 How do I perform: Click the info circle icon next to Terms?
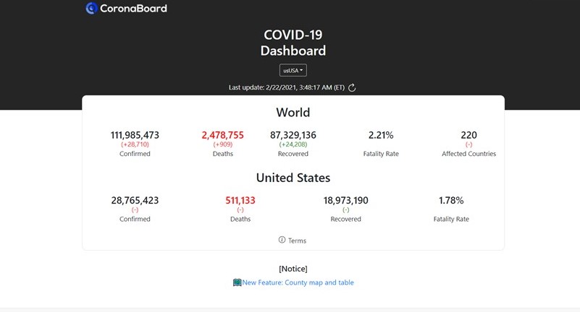(x=282, y=240)
